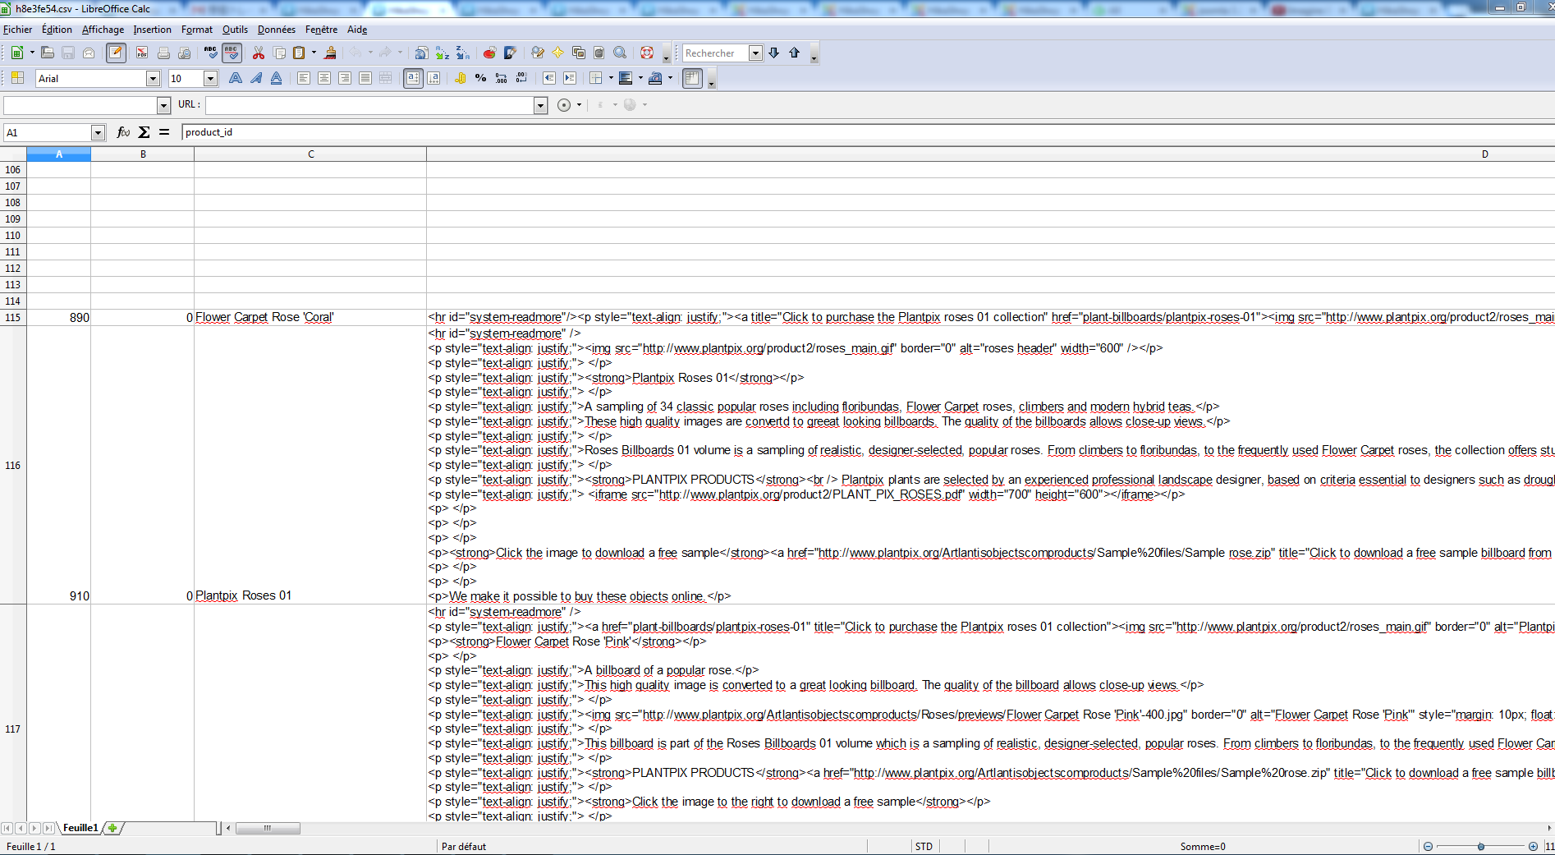Click the Rechercher search field
The image size is (1555, 855).
pyautogui.click(x=714, y=53)
